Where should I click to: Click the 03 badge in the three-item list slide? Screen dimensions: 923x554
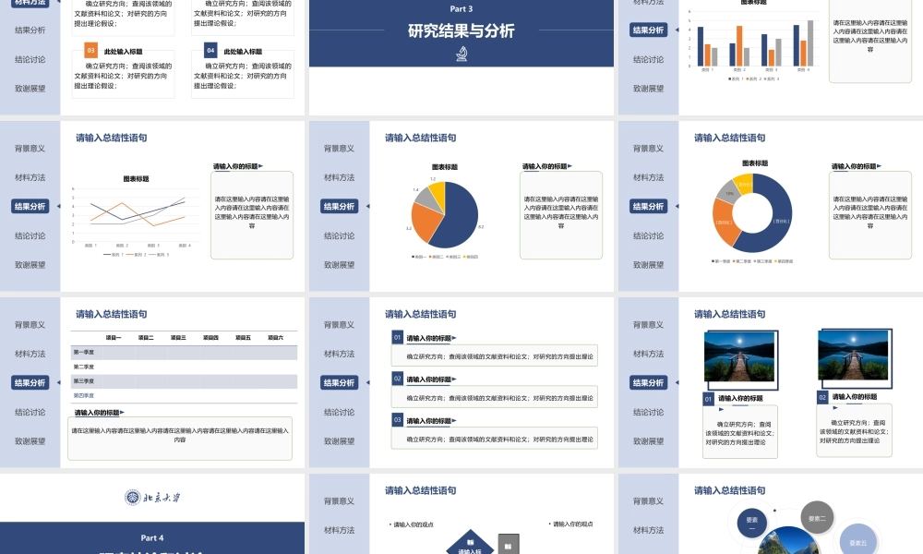(x=397, y=420)
